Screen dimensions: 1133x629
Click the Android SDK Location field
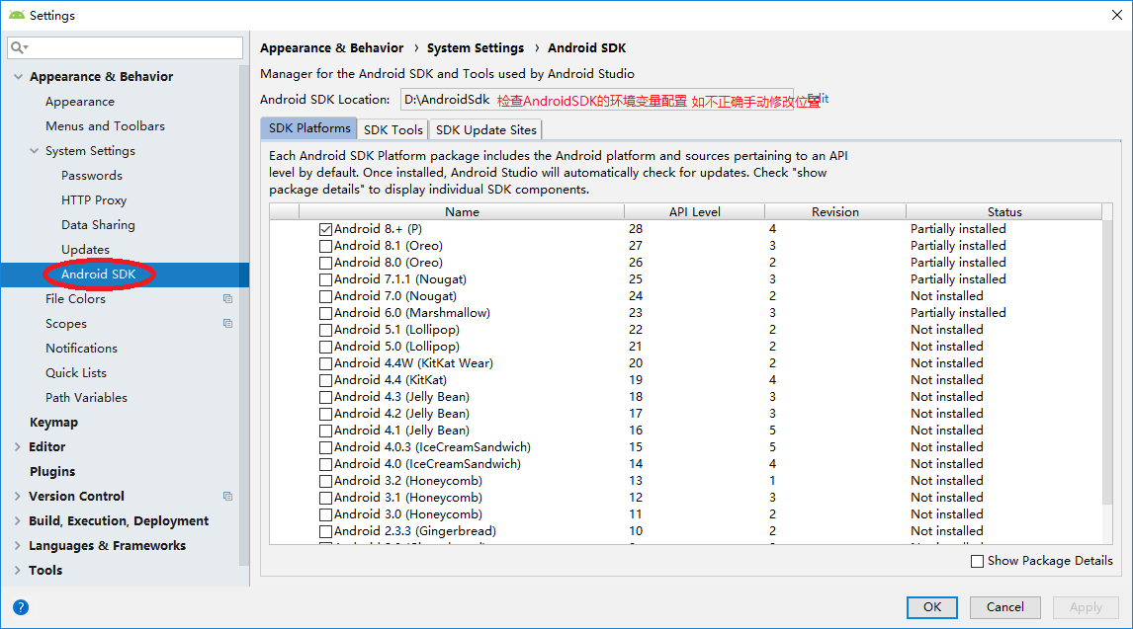(597, 100)
